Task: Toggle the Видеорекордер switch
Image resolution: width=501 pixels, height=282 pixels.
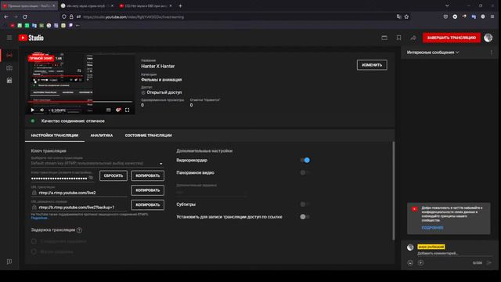Action: pyautogui.click(x=305, y=160)
